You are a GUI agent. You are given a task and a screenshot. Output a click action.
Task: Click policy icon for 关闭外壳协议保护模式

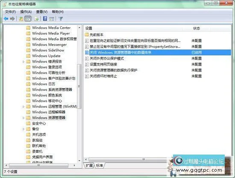click(87, 58)
